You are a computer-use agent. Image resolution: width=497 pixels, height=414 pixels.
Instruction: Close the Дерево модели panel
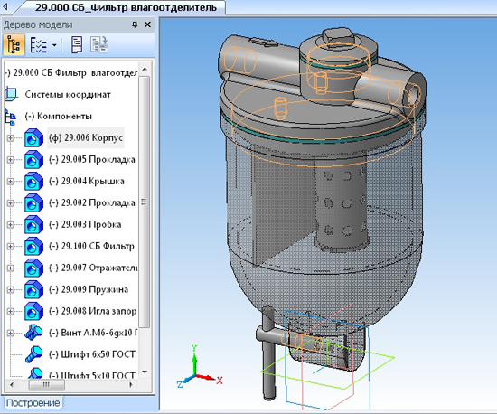[x=147, y=24]
